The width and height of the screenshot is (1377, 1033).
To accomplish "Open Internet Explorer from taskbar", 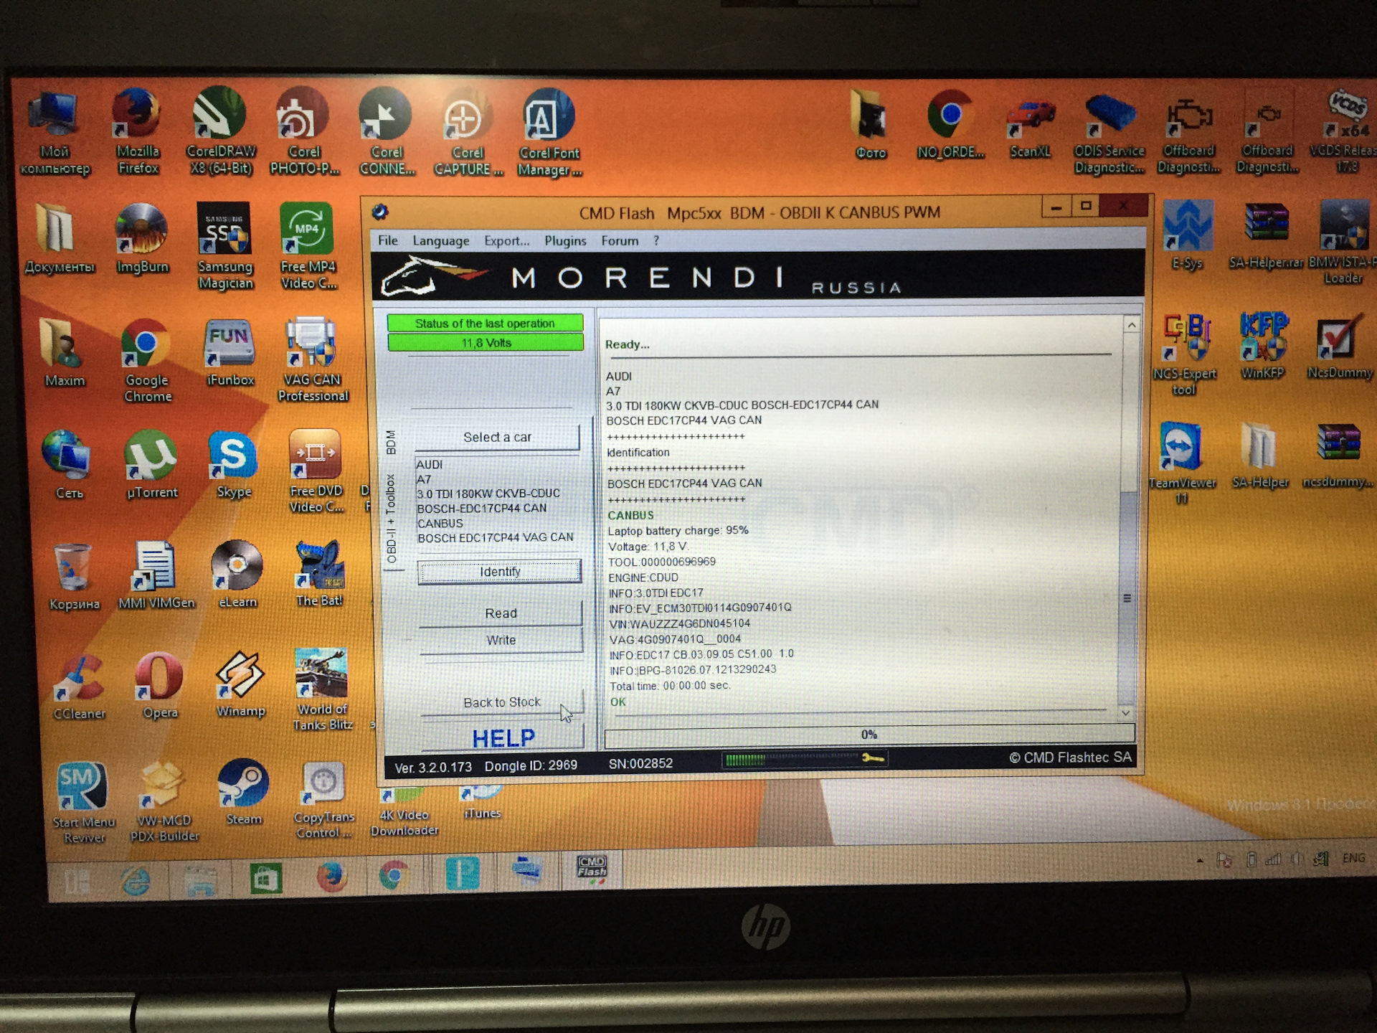I will tap(136, 879).
